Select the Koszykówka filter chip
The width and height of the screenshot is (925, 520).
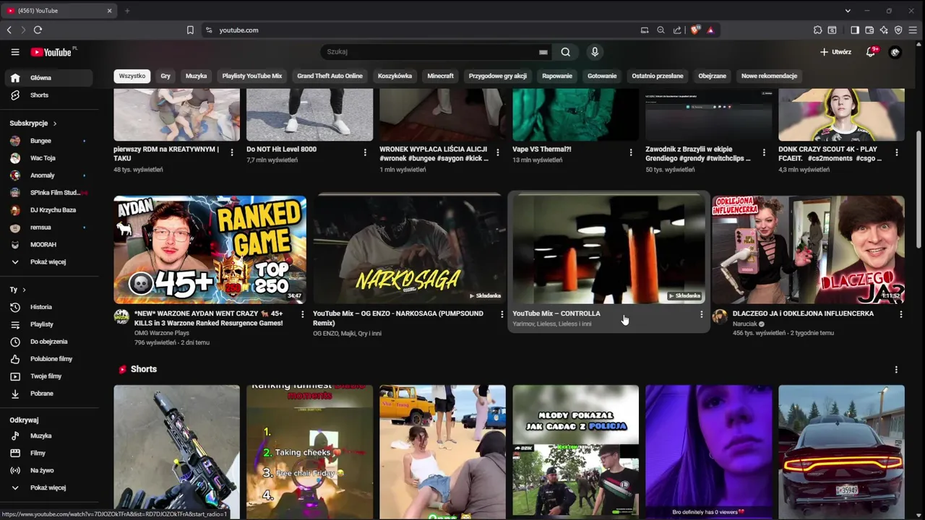click(x=395, y=76)
